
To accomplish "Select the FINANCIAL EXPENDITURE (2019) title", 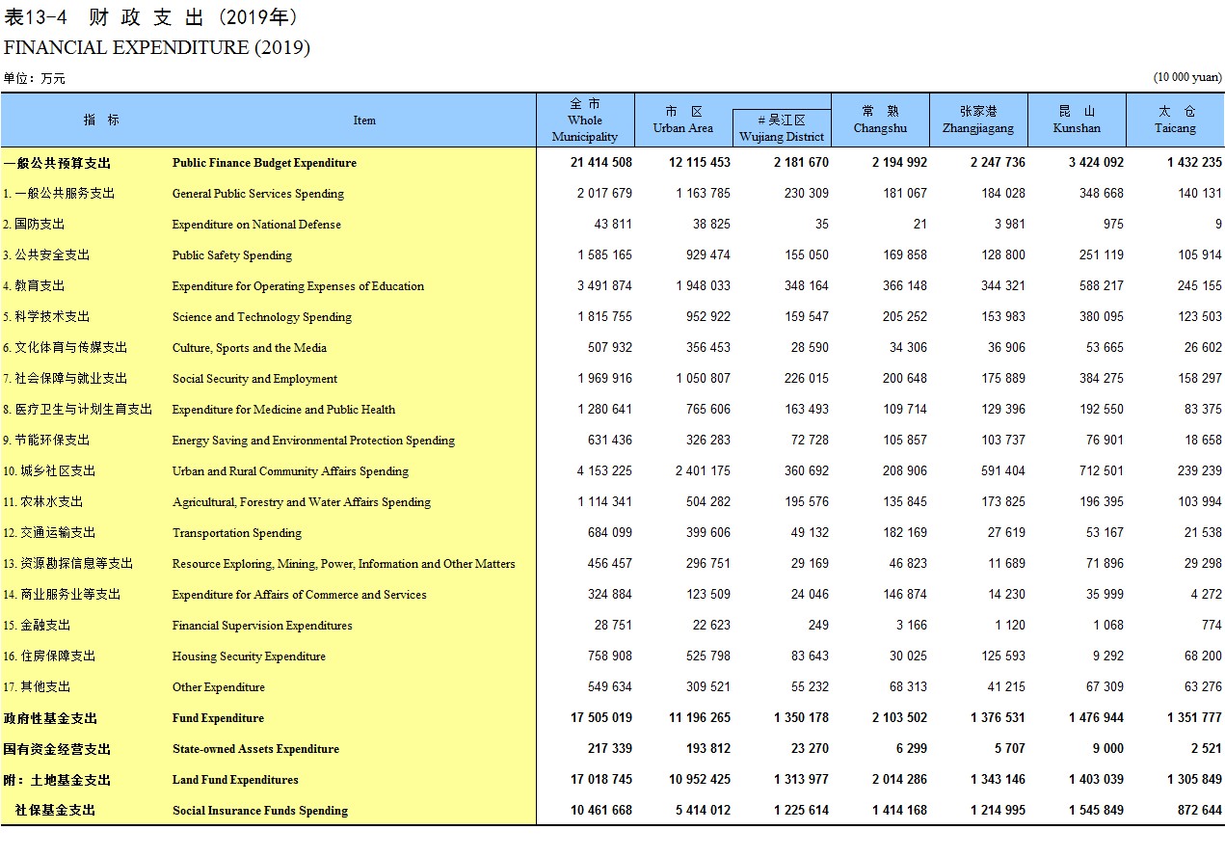I will 157,47.
